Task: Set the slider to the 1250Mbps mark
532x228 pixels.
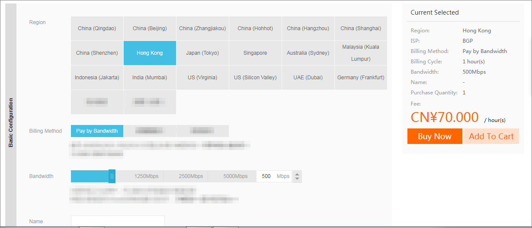Action: [146, 176]
